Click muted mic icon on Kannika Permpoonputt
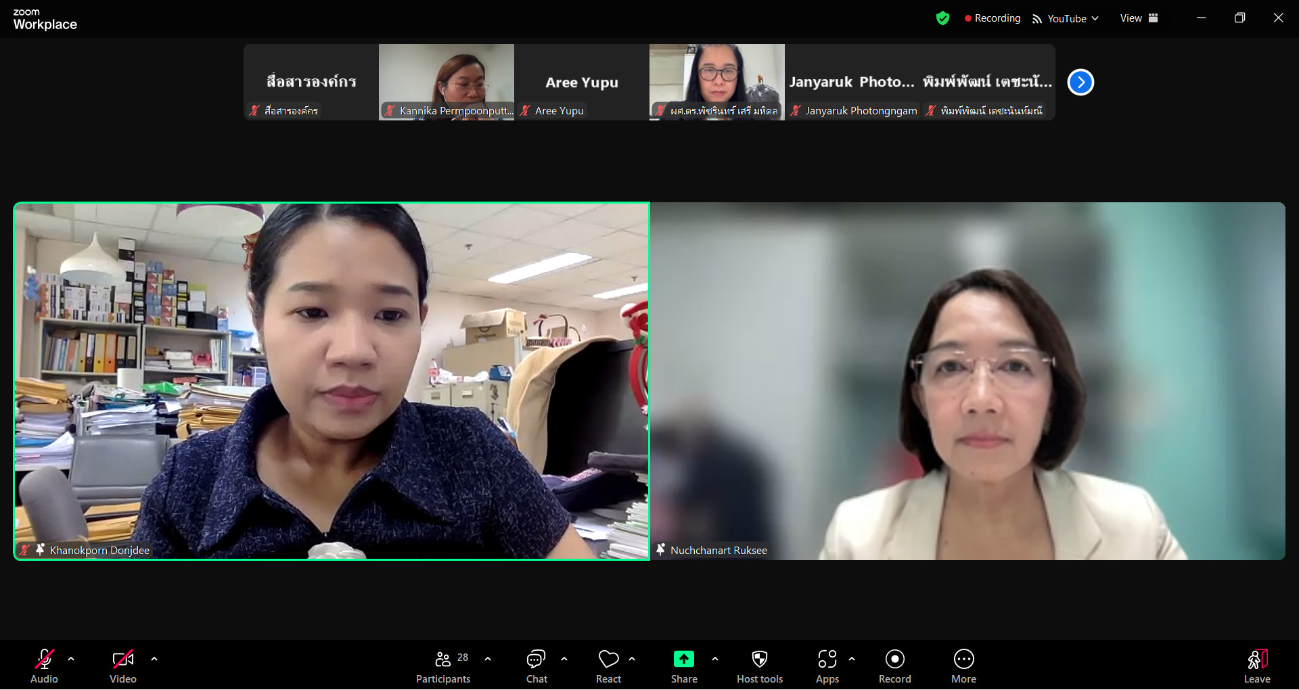Viewport: 1299px width, 690px height. tap(390, 110)
